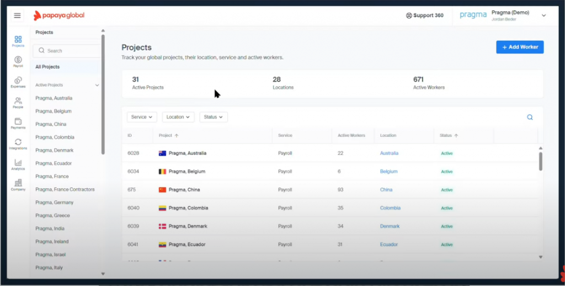Click the 31 Active Projects stat
565x286 pixels.
[x=148, y=83]
